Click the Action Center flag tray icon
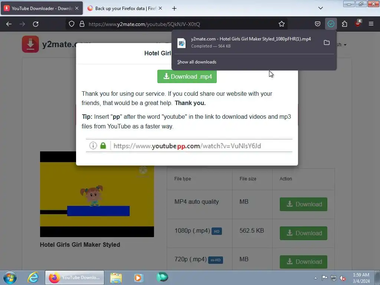The image size is (380, 285). (324, 278)
